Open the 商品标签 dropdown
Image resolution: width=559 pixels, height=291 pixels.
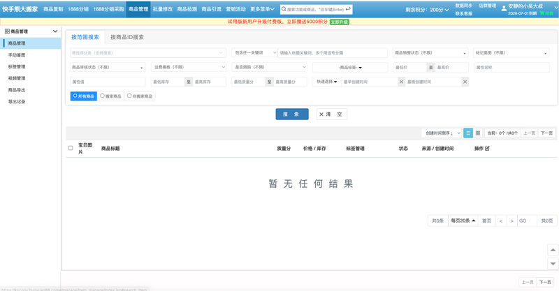350,67
